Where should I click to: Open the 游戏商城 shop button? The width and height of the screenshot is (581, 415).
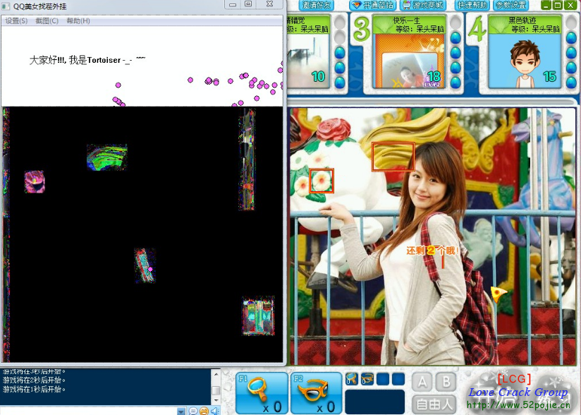click(423, 5)
